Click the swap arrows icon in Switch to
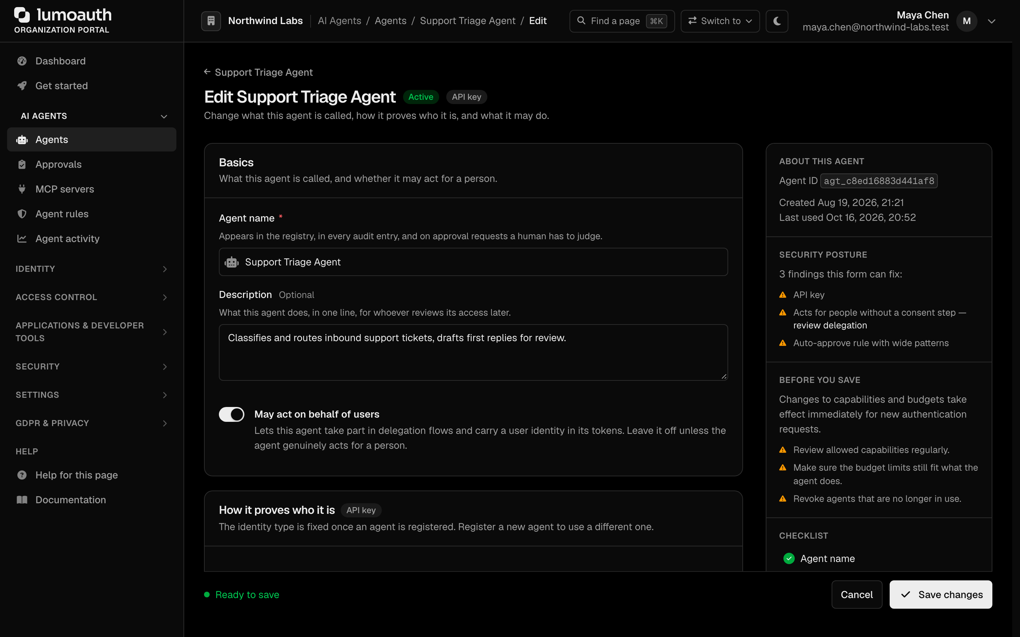This screenshot has width=1020, height=637. click(692, 21)
